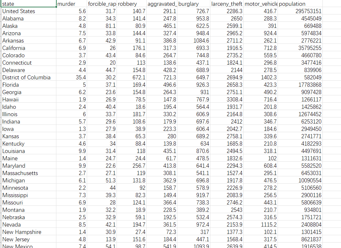Viewport: 341px width, 248px height.
Task: Select the 'population' header cell
Action: [x=300, y=4]
